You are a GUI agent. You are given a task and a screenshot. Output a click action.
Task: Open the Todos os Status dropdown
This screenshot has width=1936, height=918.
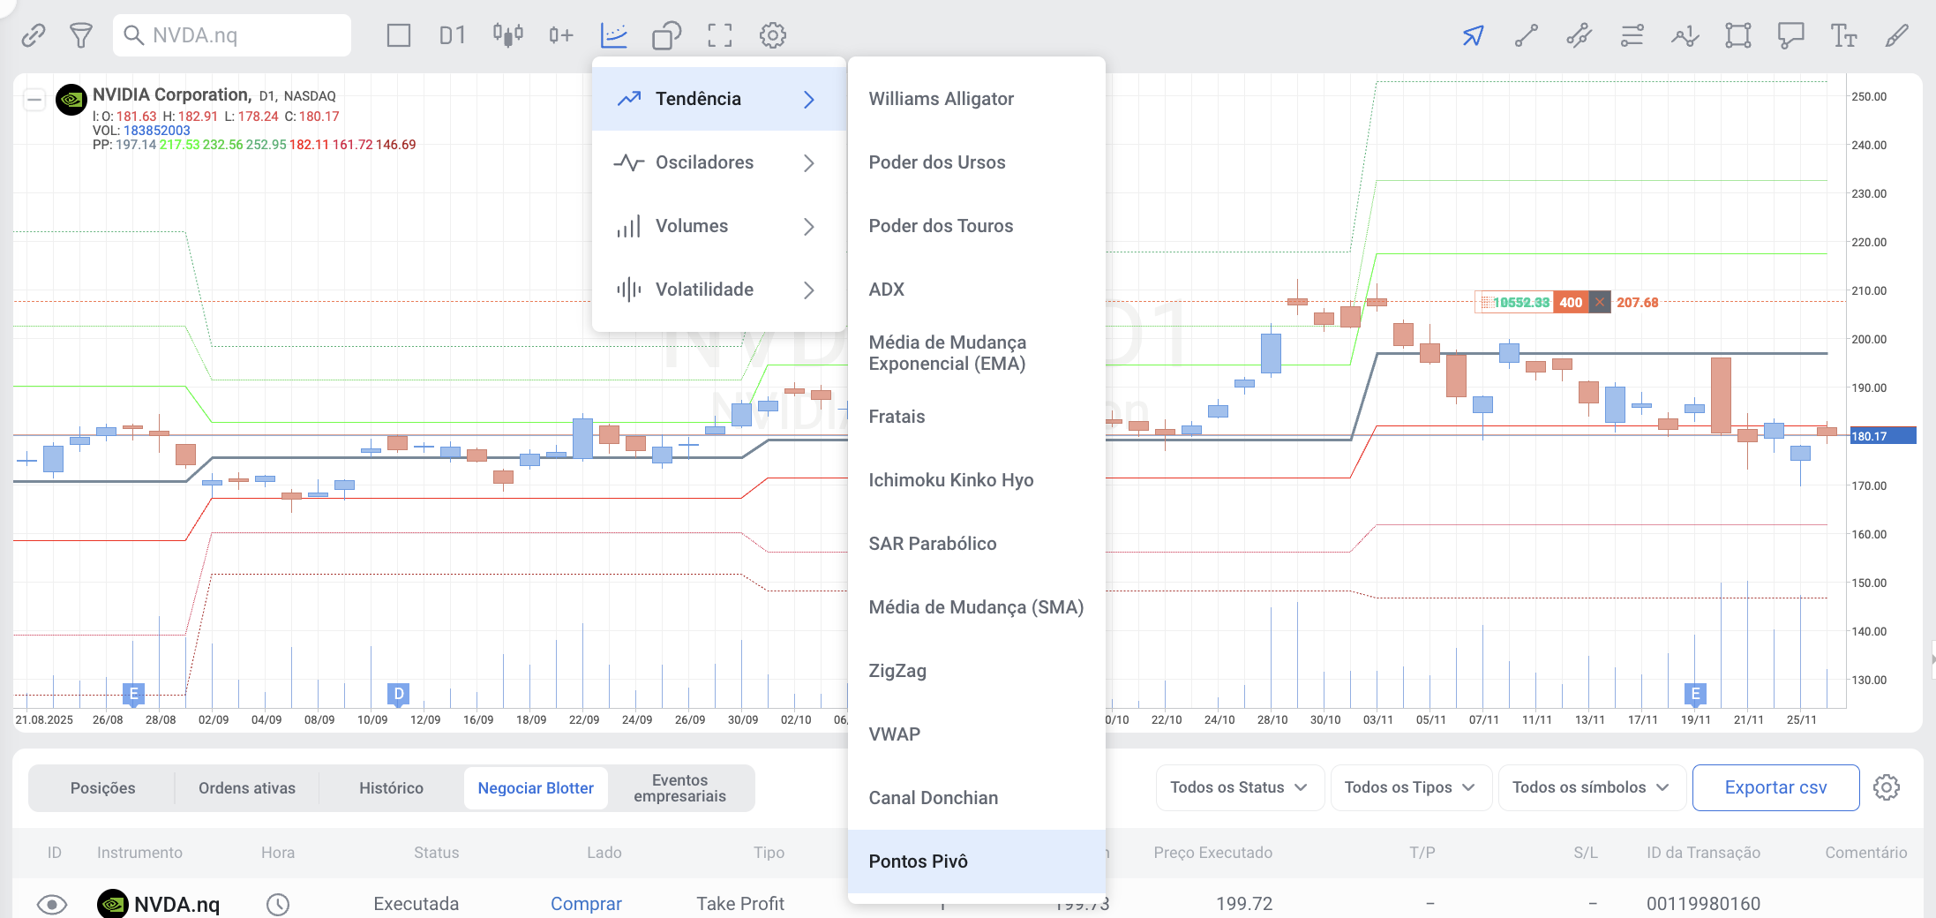coord(1239,787)
